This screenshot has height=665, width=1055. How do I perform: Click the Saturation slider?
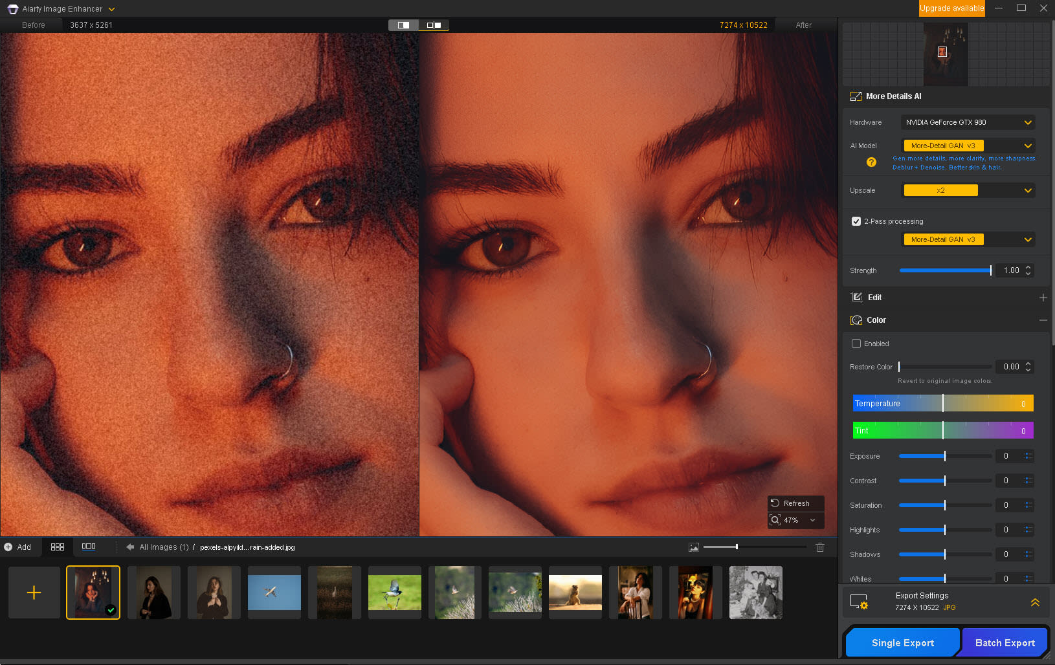coord(945,505)
